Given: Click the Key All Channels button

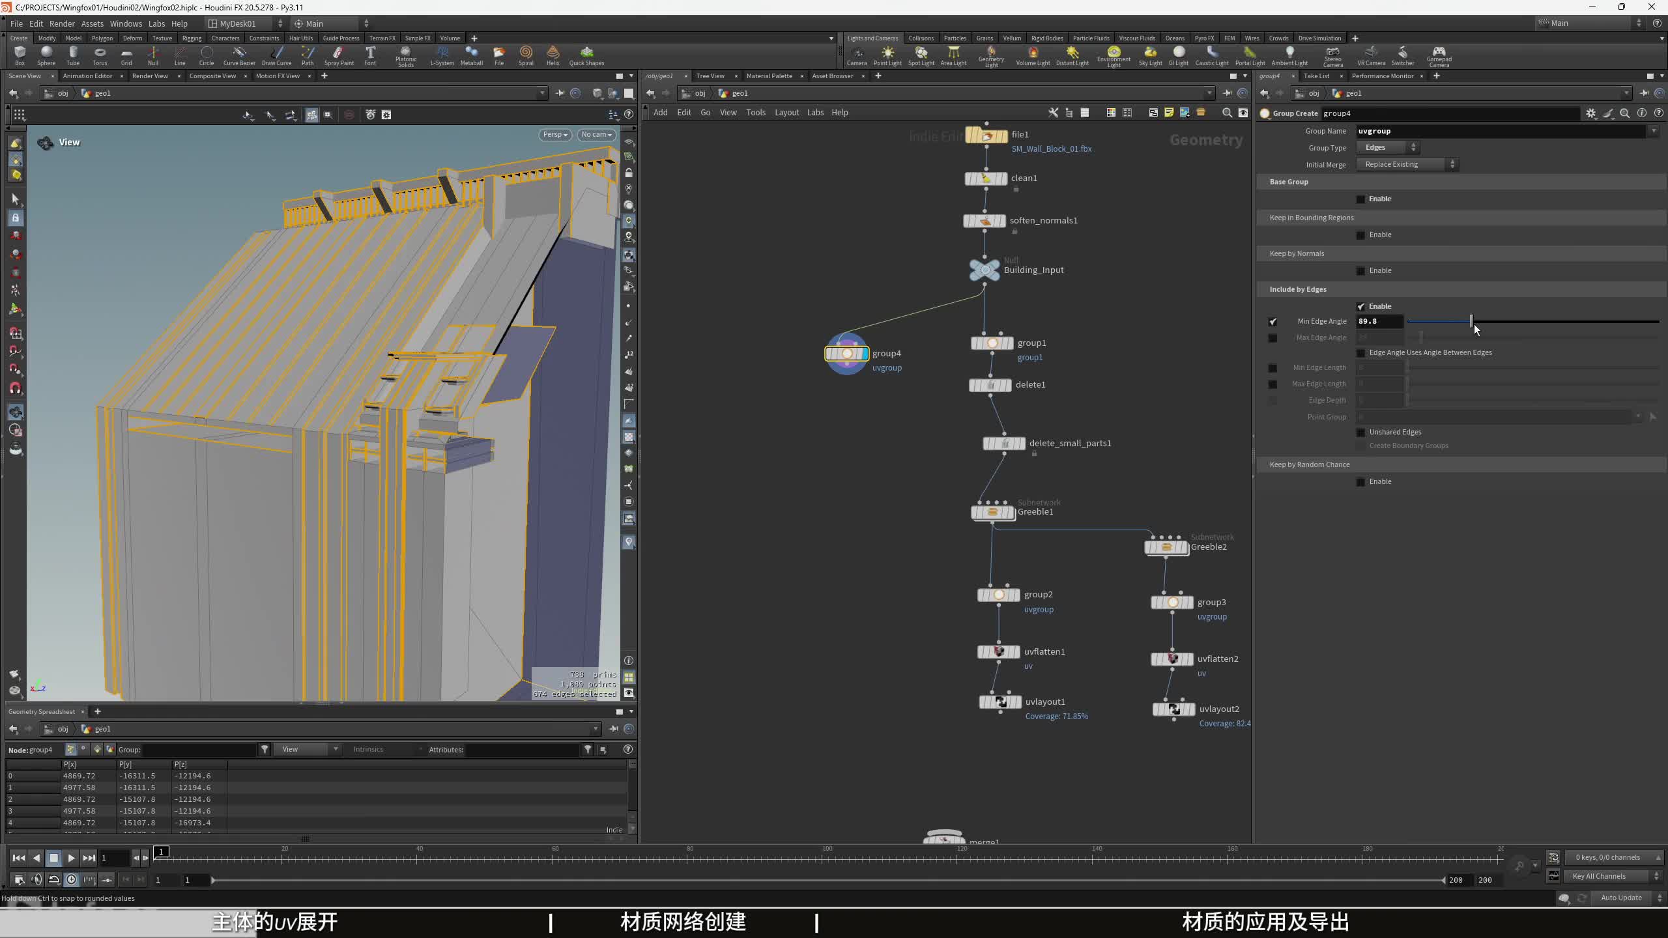Looking at the screenshot, I should point(1599,876).
